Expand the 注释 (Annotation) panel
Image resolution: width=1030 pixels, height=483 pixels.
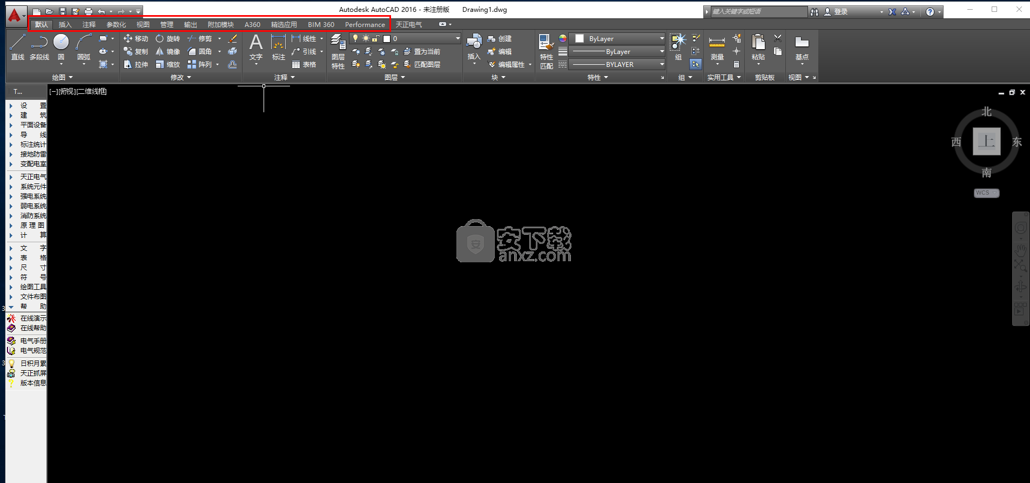click(285, 78)
